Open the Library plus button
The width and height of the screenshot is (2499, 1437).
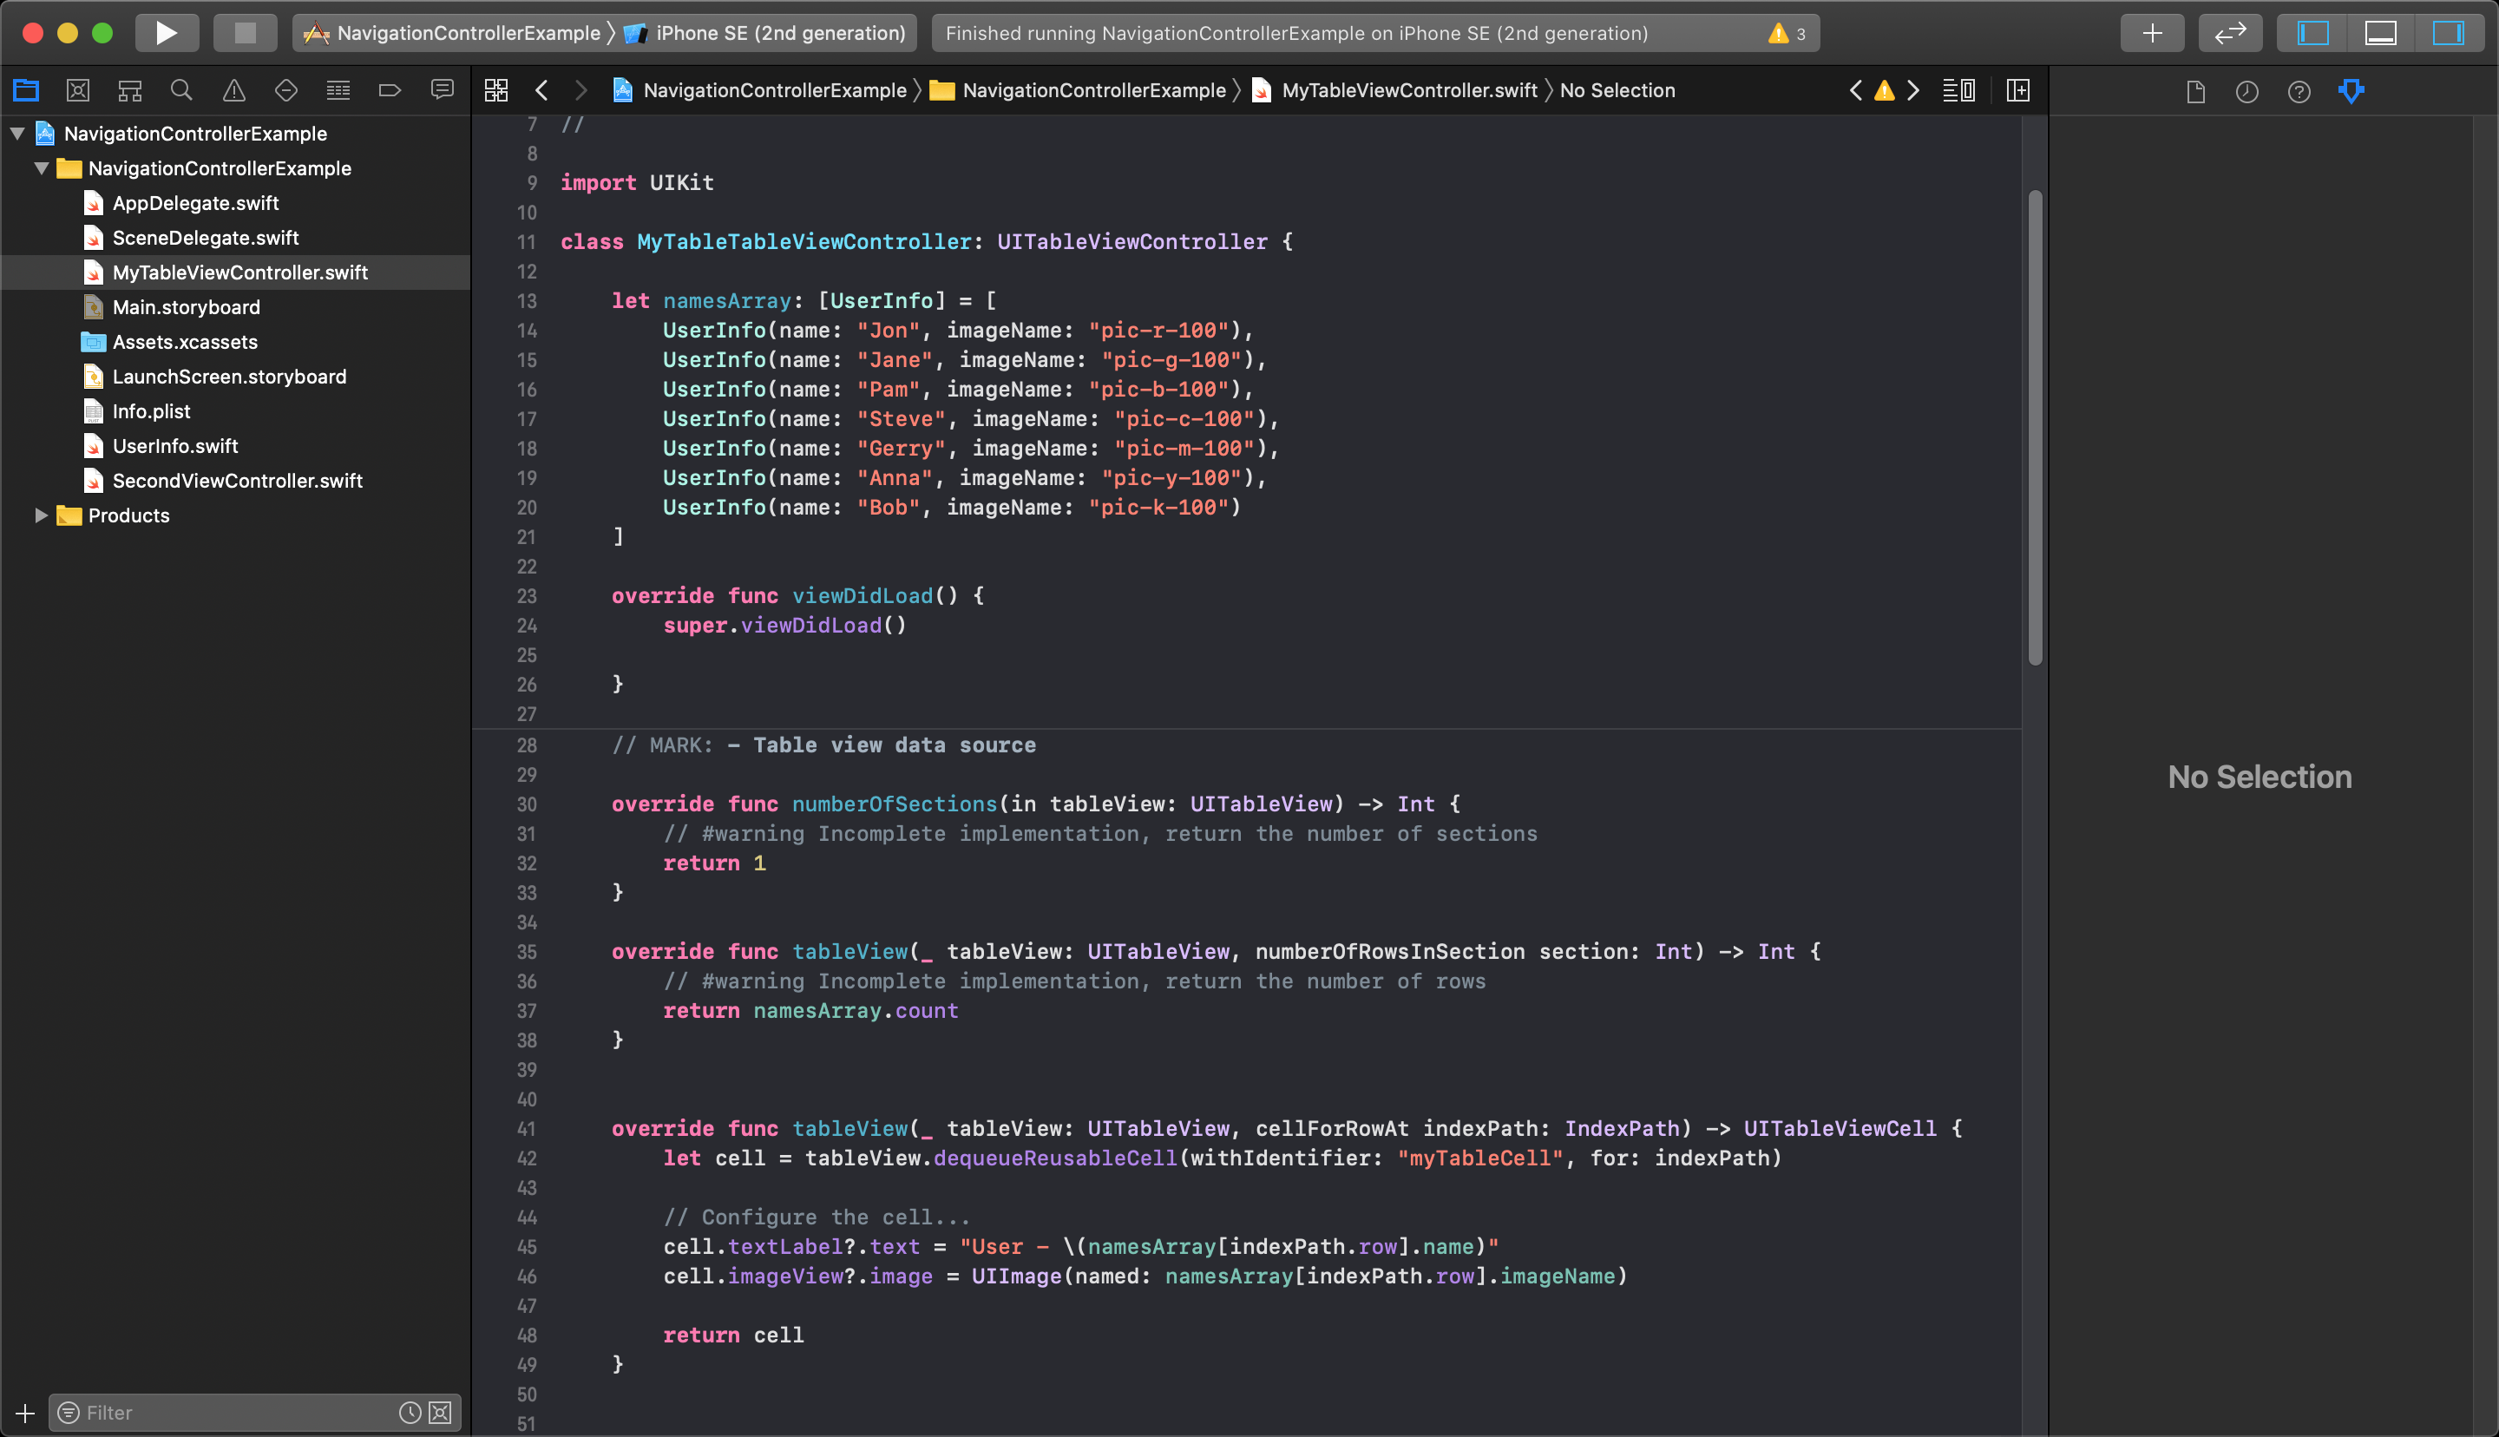pos(2152,33)
